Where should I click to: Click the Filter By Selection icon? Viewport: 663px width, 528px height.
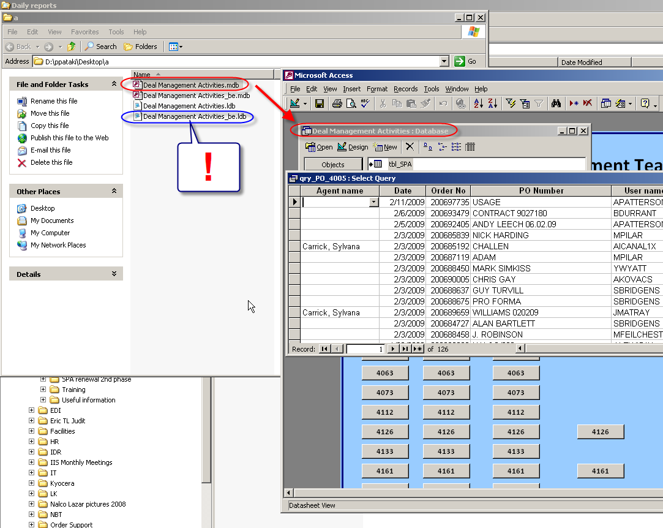tap(511, 104)
